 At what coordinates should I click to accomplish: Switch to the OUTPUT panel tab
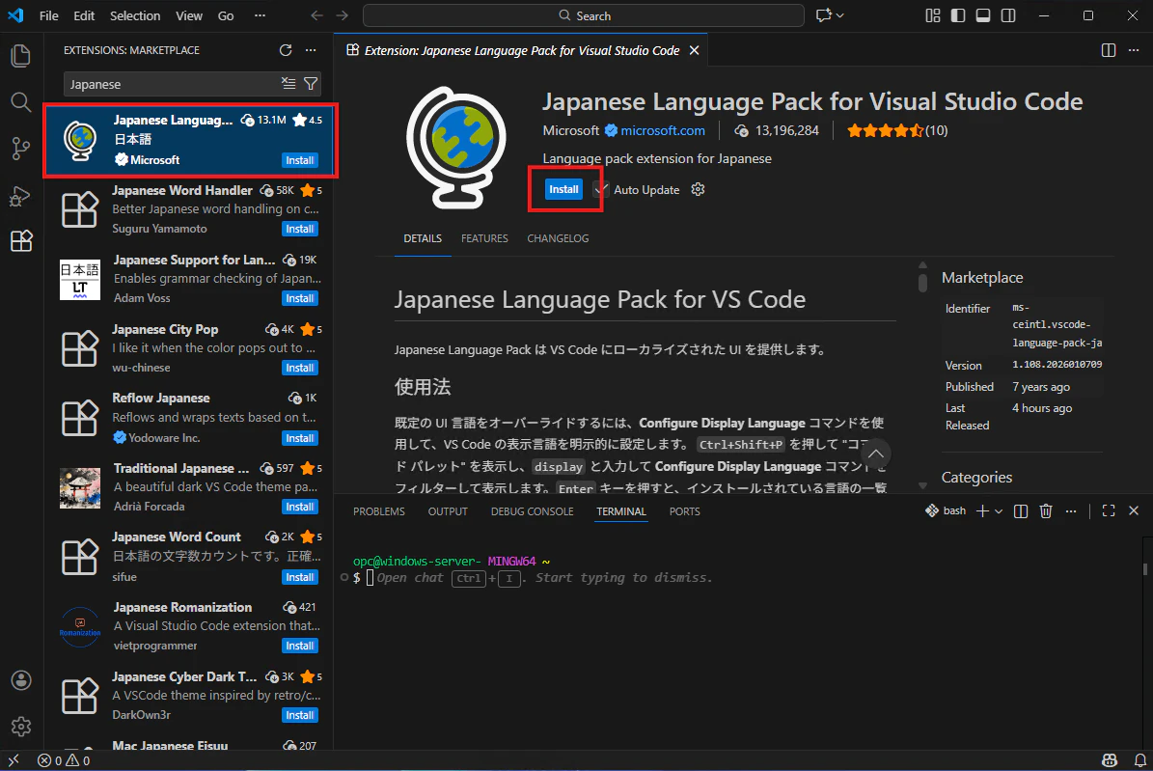point(448,511)
